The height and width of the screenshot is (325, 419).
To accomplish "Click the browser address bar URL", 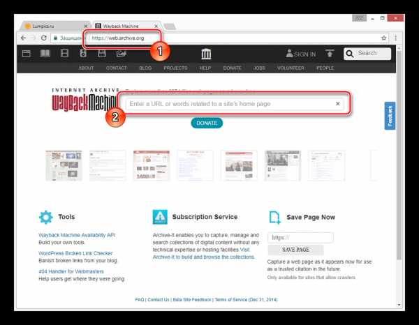I will tap(118, 38).
